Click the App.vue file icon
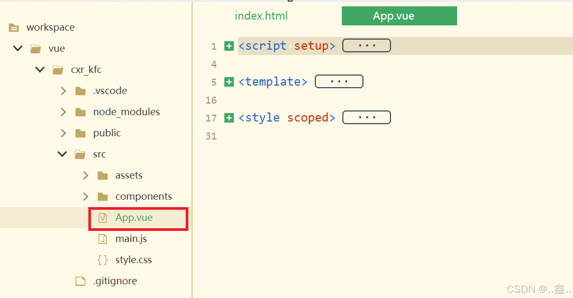Image resolution: width=573 pixels, height=298 pixels. pos(103,218)
